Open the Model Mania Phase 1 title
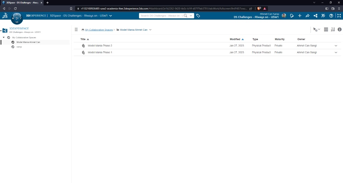This screenshot has width=343, height=183. point(100,52)
